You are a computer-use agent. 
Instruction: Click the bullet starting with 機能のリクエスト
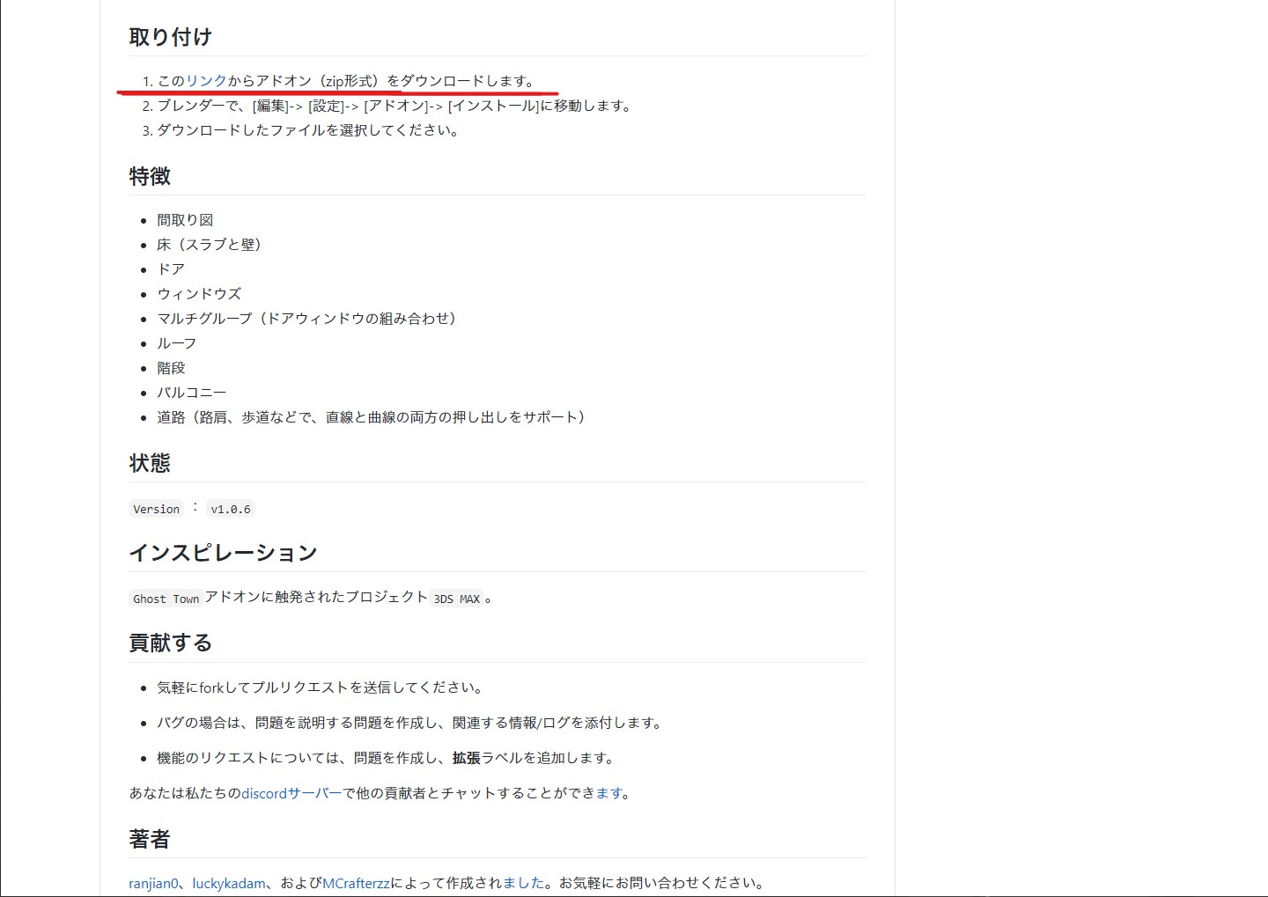387,758
